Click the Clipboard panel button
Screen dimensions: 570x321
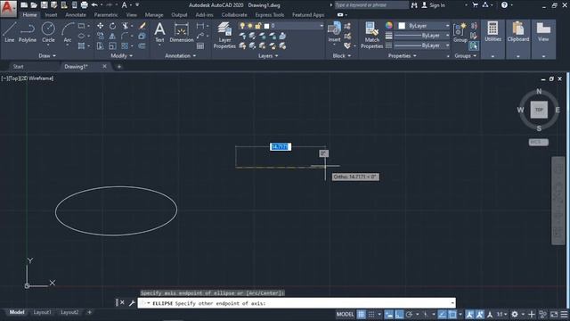tap(518, 39)
